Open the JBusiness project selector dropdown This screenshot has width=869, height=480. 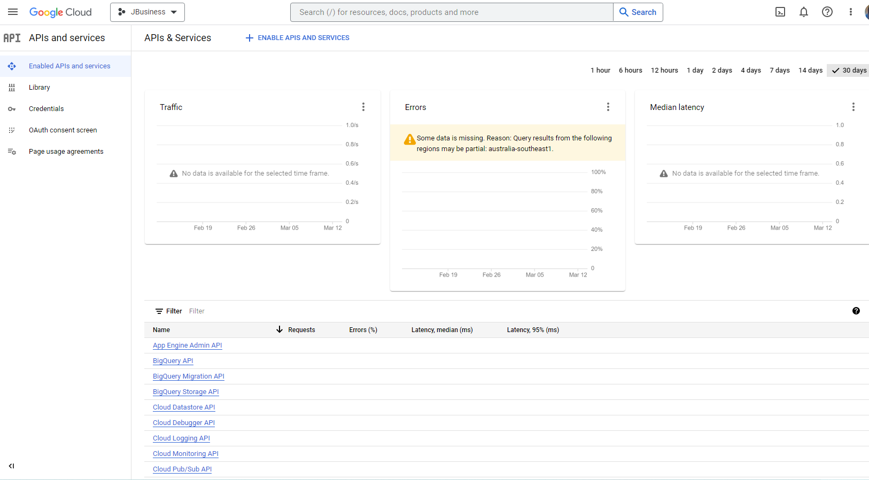[148, 12]
